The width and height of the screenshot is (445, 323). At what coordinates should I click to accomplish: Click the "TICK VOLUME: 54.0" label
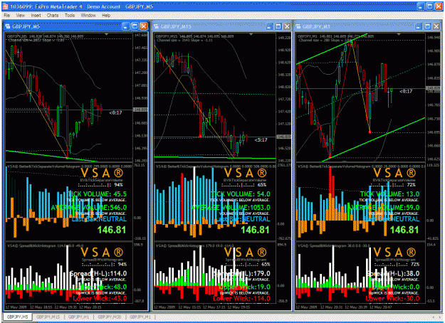point(241,194)
